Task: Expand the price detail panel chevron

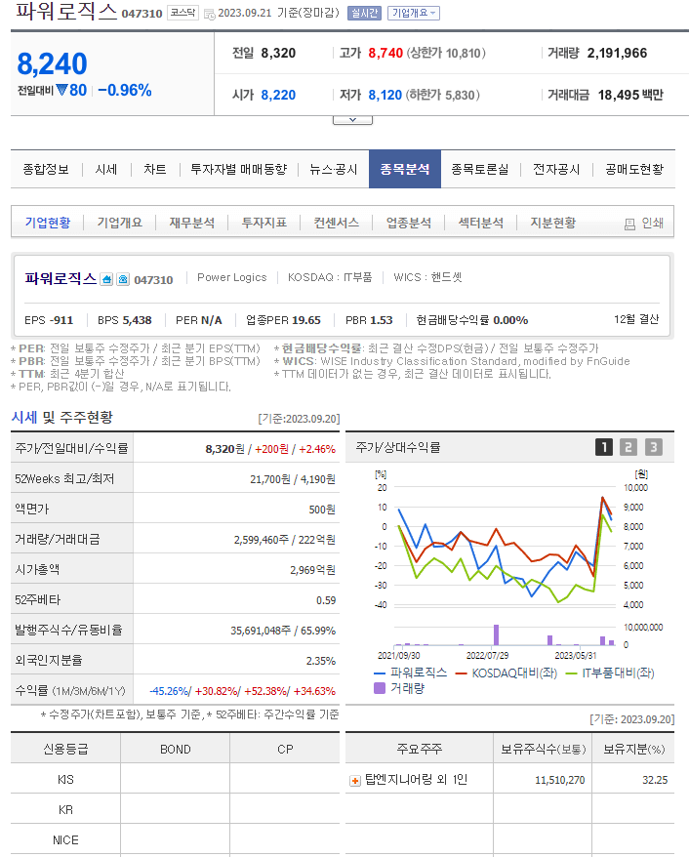Action: 352,120
